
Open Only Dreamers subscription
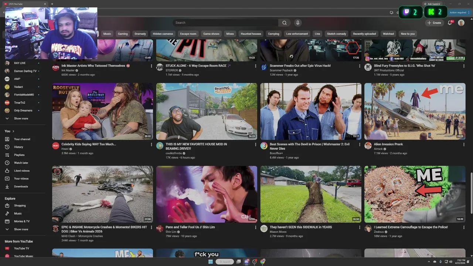(23, 110)
